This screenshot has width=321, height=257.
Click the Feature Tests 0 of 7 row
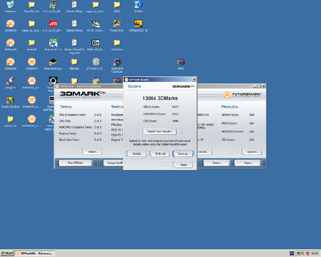(x=80, y=134)
